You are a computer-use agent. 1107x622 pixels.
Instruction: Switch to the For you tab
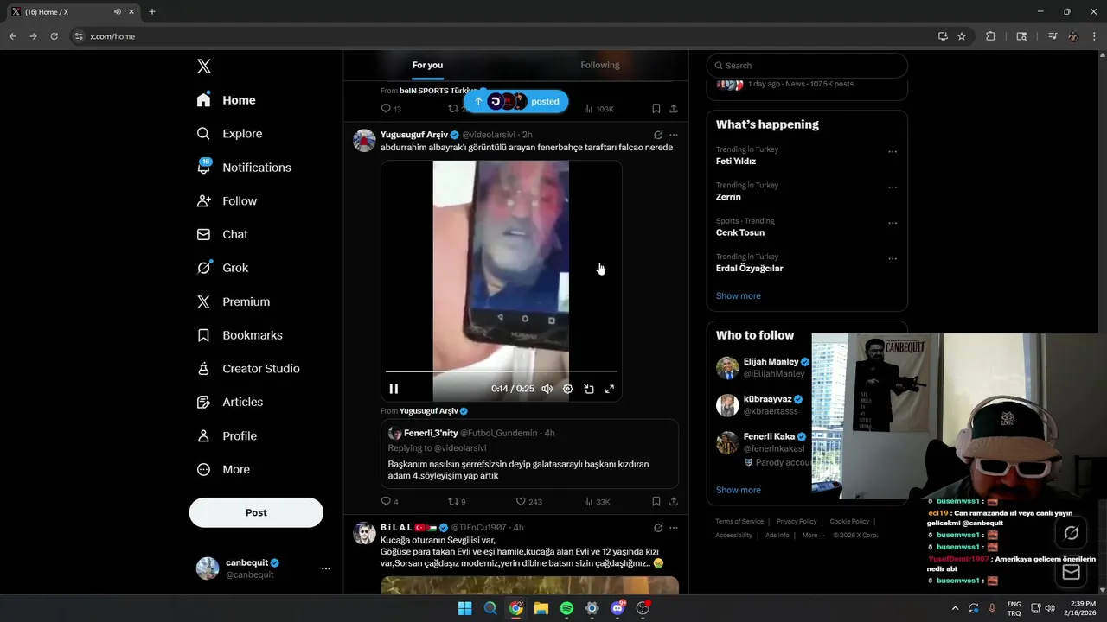pyautogui.click(x=427, y=65)
